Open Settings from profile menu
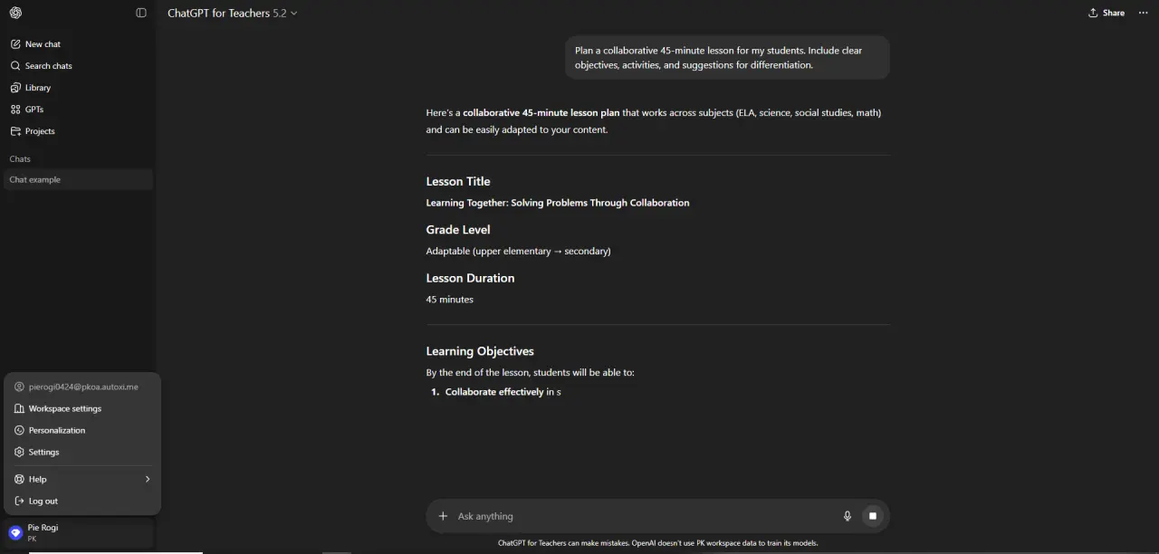This screenshot has width=1159, height=554. [x=82, y=452]
